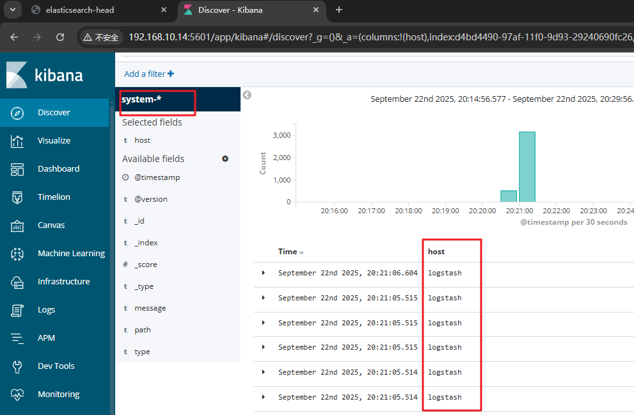The height and width of the screenshot is (415, 634).
Task: Open Monitoring menu label
Action: [59, 395]
